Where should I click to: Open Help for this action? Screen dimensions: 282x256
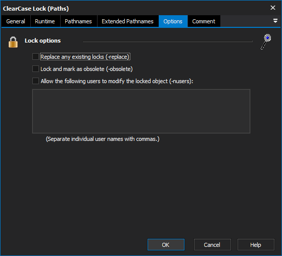click(256, 245)
